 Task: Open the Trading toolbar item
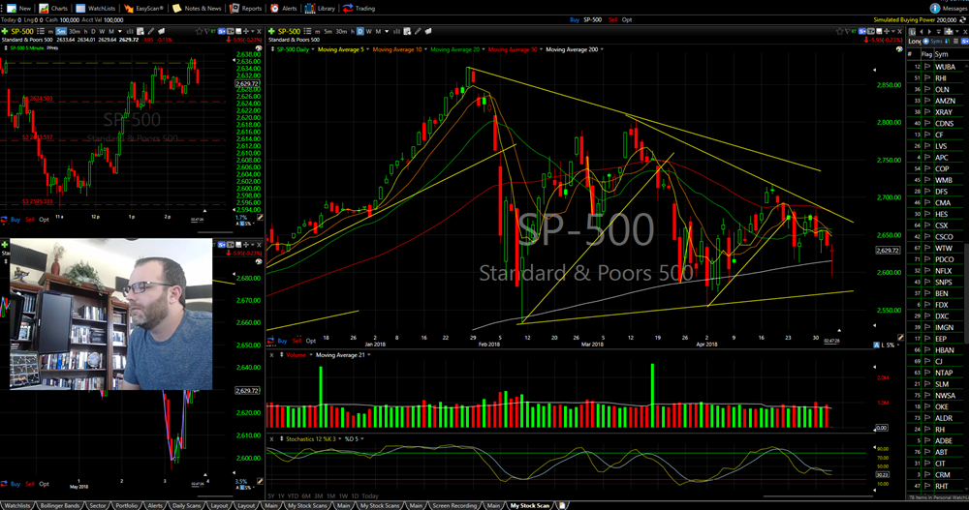[359, 8]
